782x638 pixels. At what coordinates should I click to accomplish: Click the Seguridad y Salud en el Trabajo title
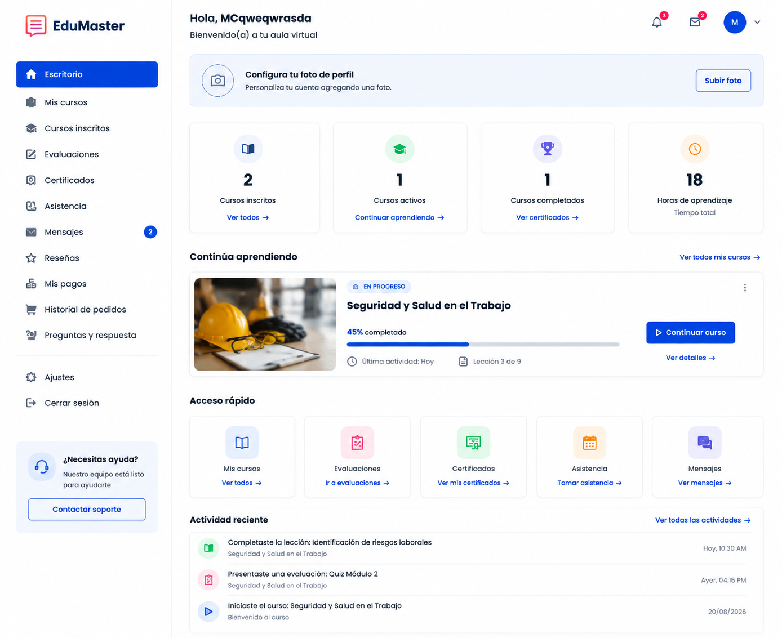pos(429,306)
